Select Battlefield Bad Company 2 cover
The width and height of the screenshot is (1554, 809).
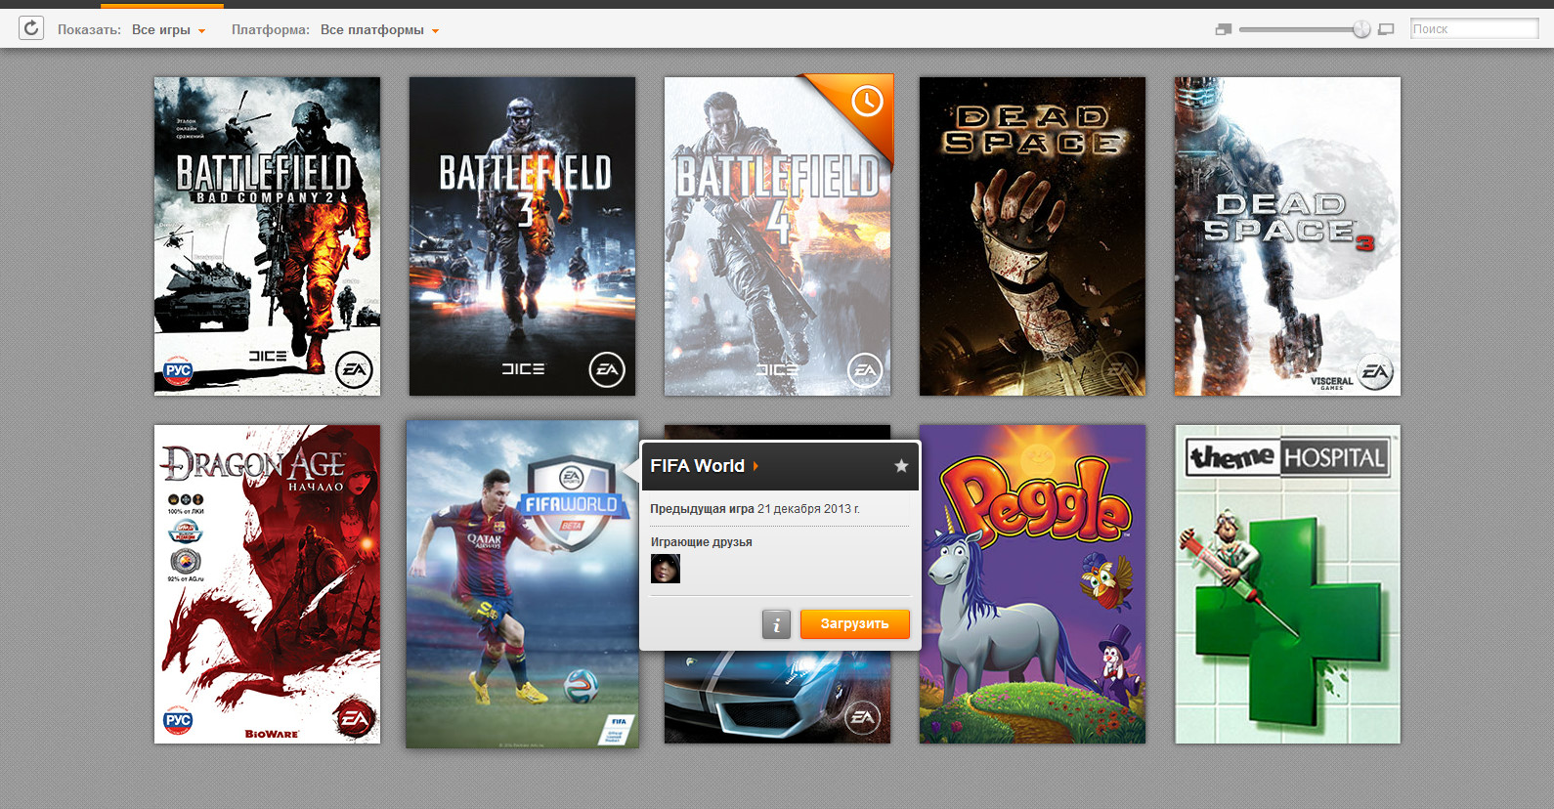click(267, 236)
